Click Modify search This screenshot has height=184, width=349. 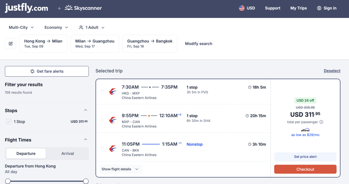[198, 44]
